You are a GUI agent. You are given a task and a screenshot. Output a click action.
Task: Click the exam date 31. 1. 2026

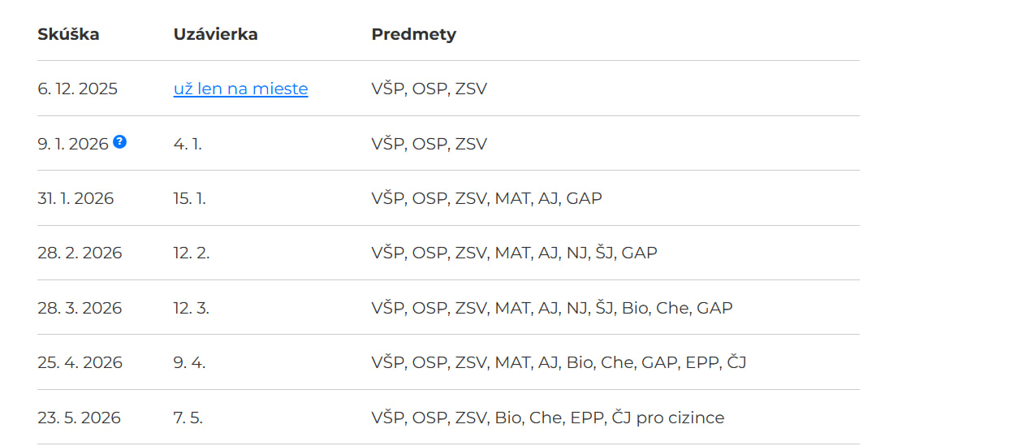click(x=76, y=198)
